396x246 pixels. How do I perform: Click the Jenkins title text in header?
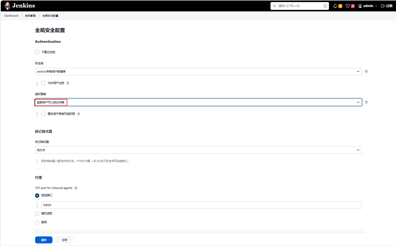[24, 6]
